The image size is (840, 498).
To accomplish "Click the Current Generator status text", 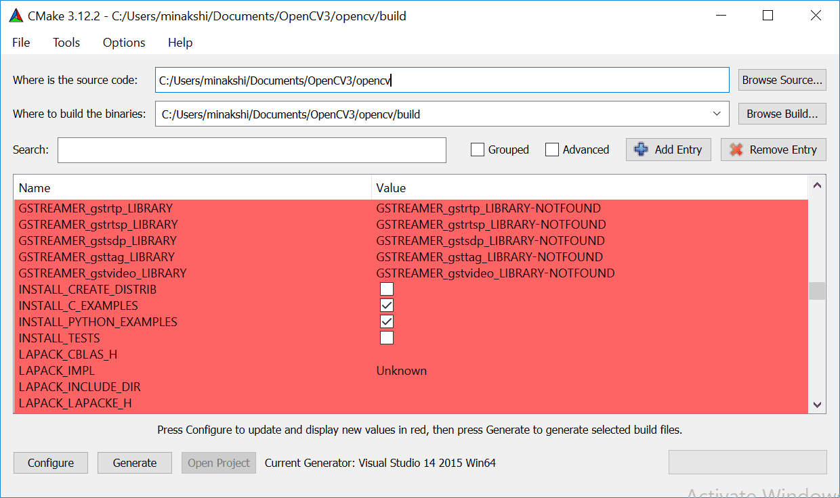I will tap(380, 463).
